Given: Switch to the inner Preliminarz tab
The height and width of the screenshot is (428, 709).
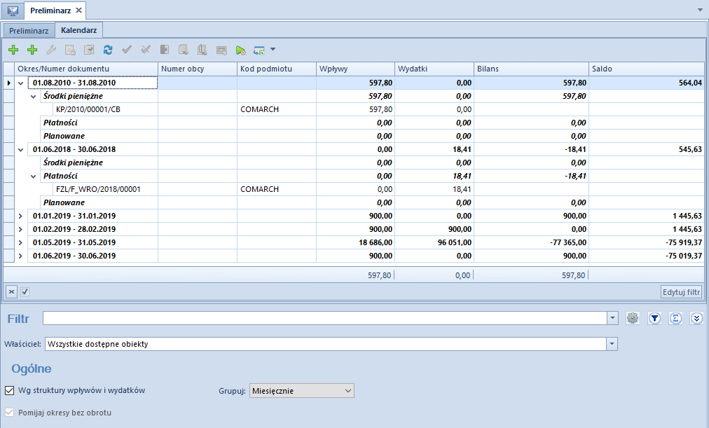Looking at the screenshot, I should point(29,31).
